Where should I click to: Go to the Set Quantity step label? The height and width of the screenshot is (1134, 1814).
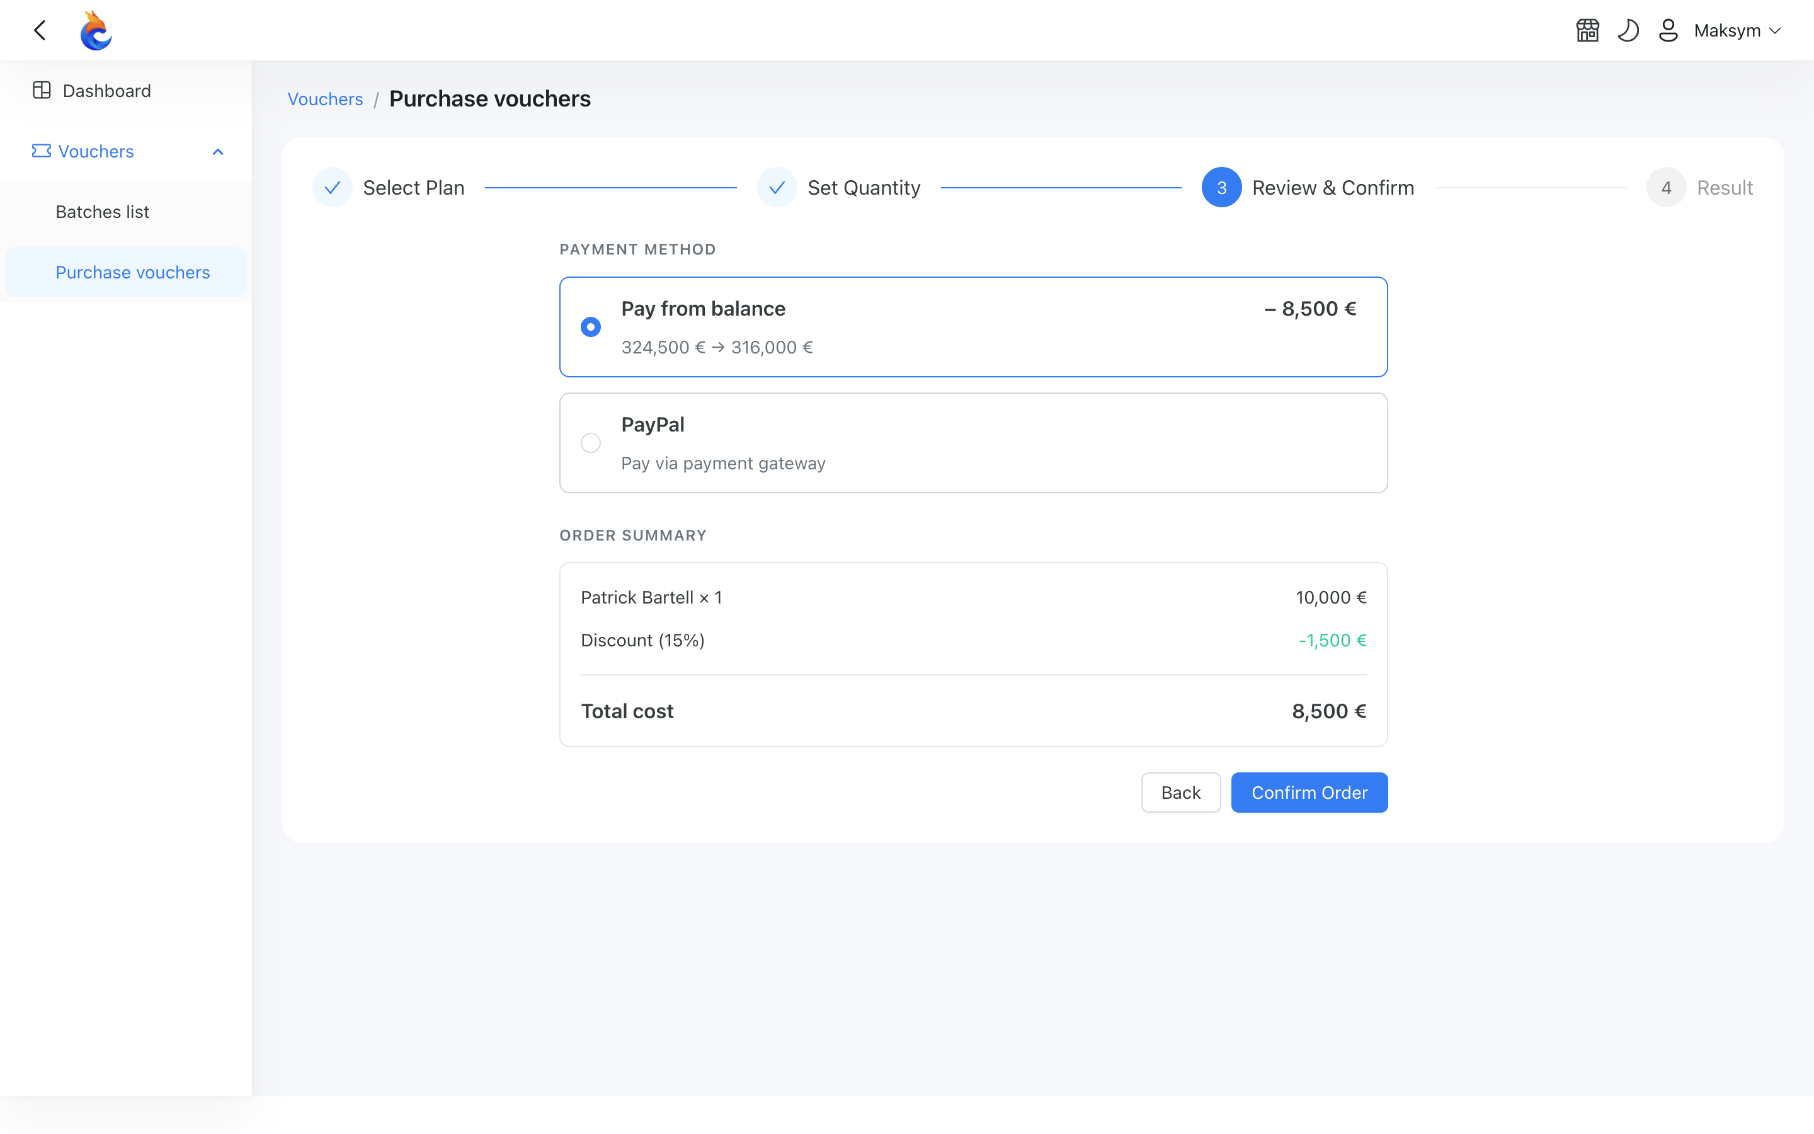tap(864, 188)
